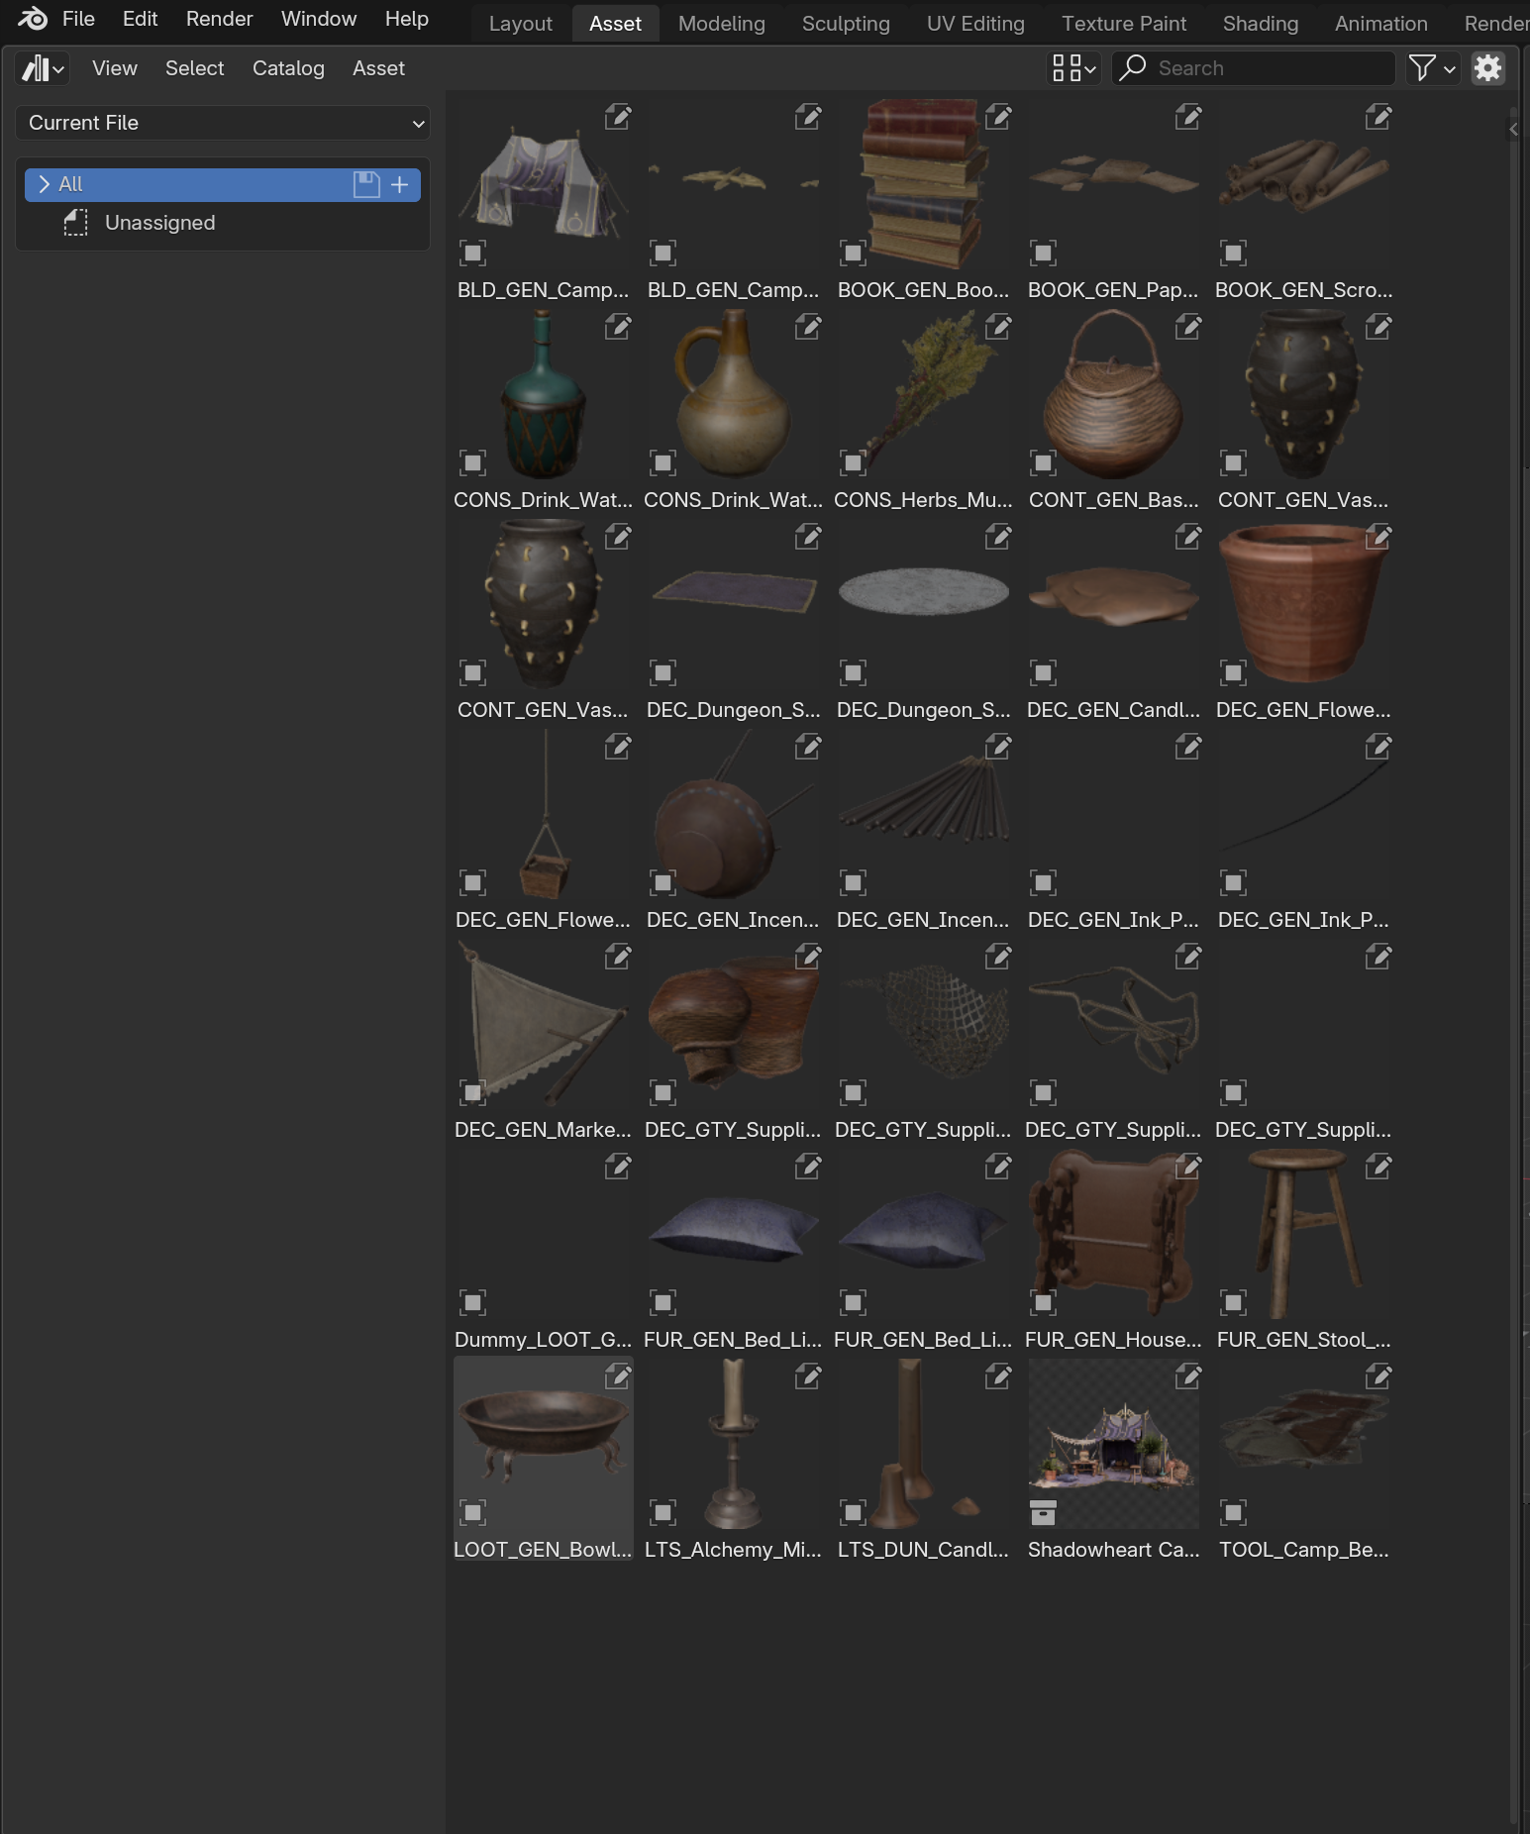Expand the side region arrow
Screen dimensions: 1530x1834
click(1512, 129)
